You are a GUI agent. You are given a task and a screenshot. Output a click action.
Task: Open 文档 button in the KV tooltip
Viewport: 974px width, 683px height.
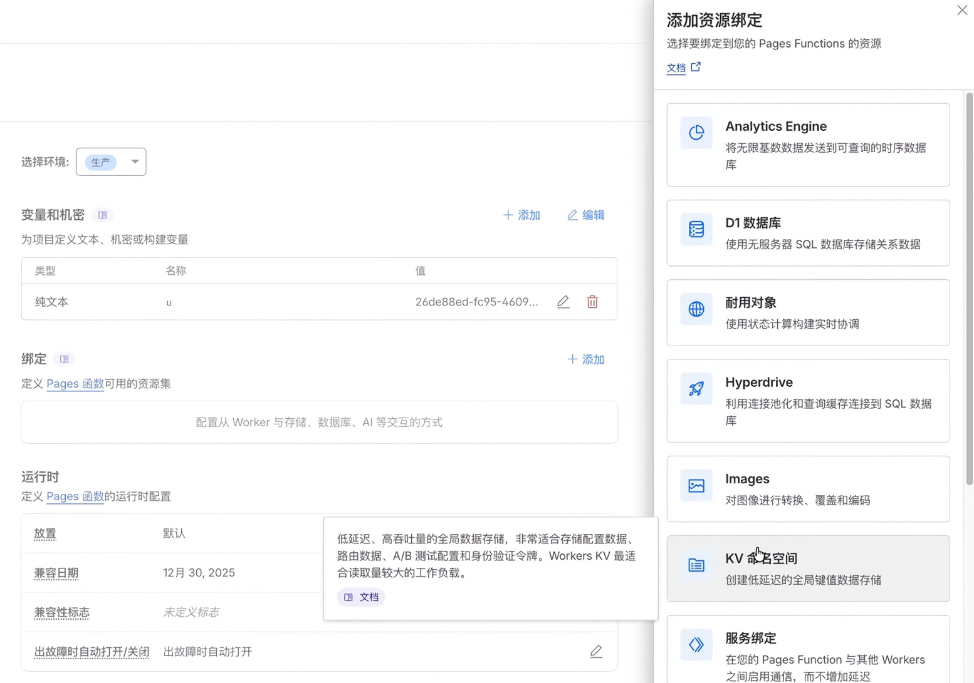[361, 597]
